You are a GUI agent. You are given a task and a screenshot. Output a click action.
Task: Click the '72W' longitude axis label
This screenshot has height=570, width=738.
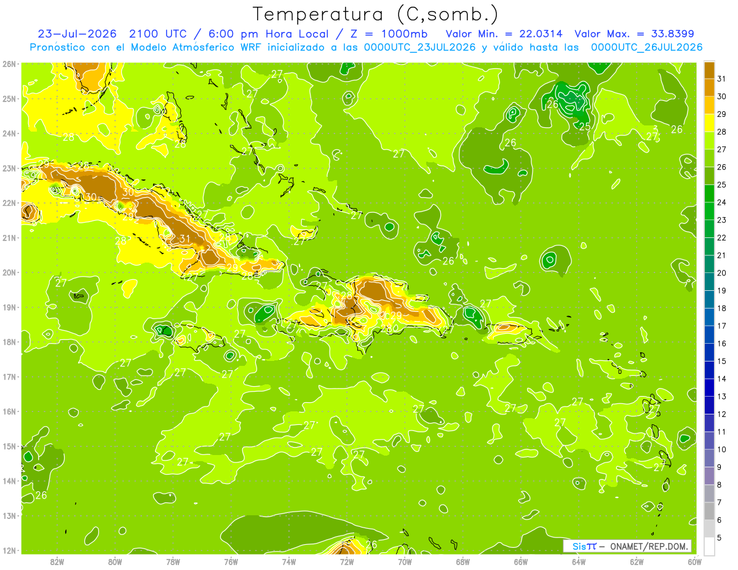347,561
